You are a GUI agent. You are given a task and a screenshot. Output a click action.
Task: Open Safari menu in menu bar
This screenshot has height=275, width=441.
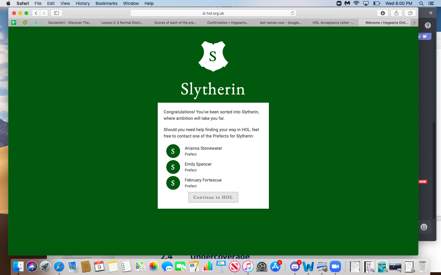(x=23, y=3)
